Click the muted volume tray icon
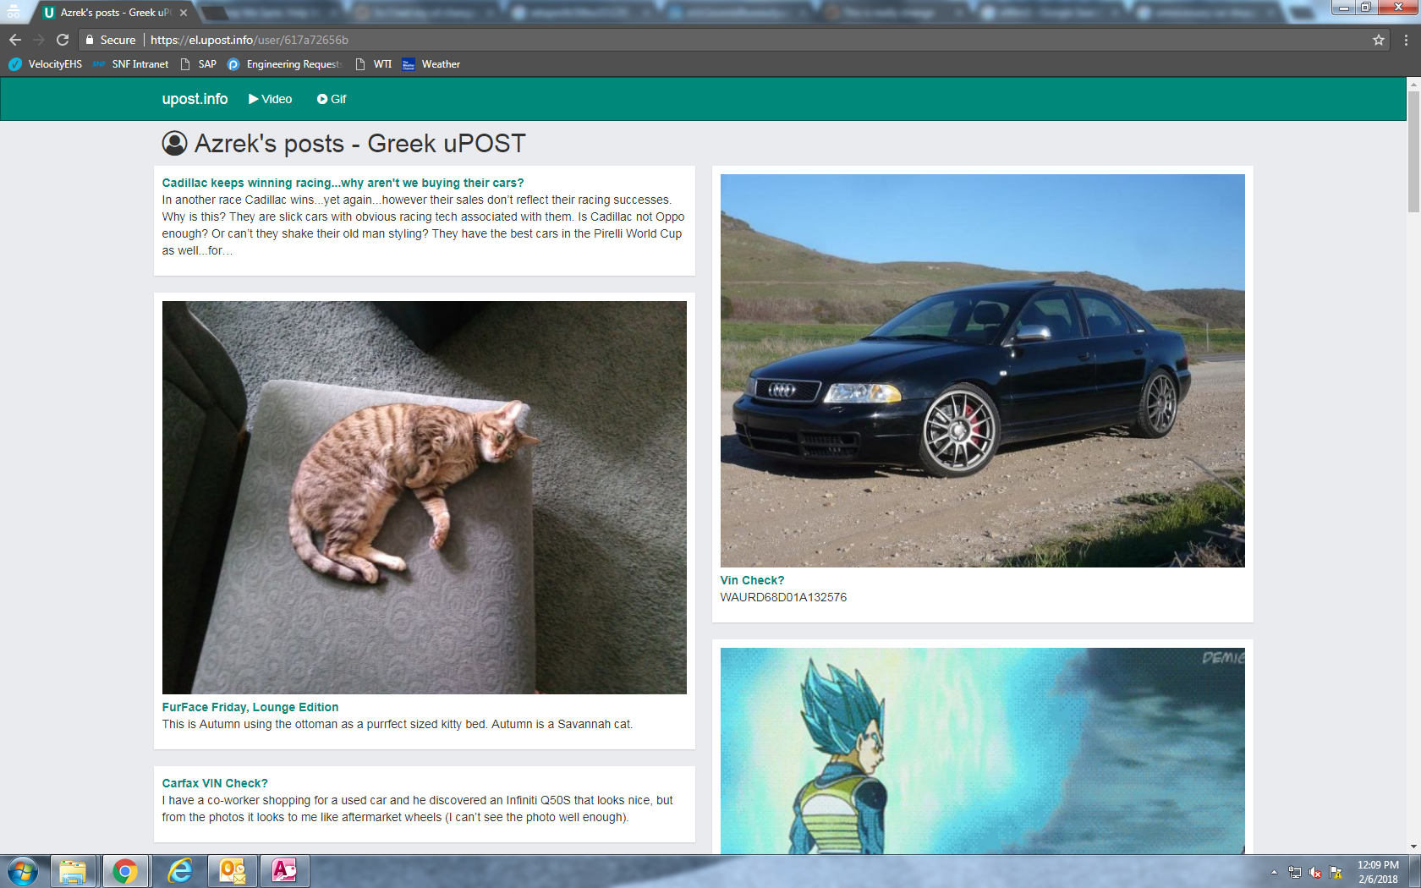Screen dimensions: 1421x888 tap(1315, 872)
